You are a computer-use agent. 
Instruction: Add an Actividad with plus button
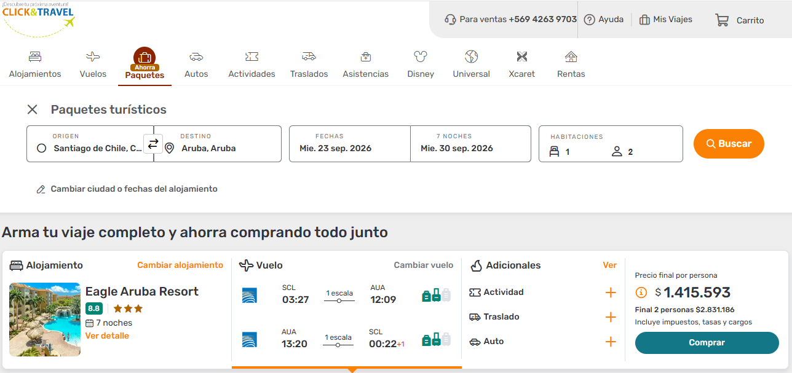pos(611,293)
